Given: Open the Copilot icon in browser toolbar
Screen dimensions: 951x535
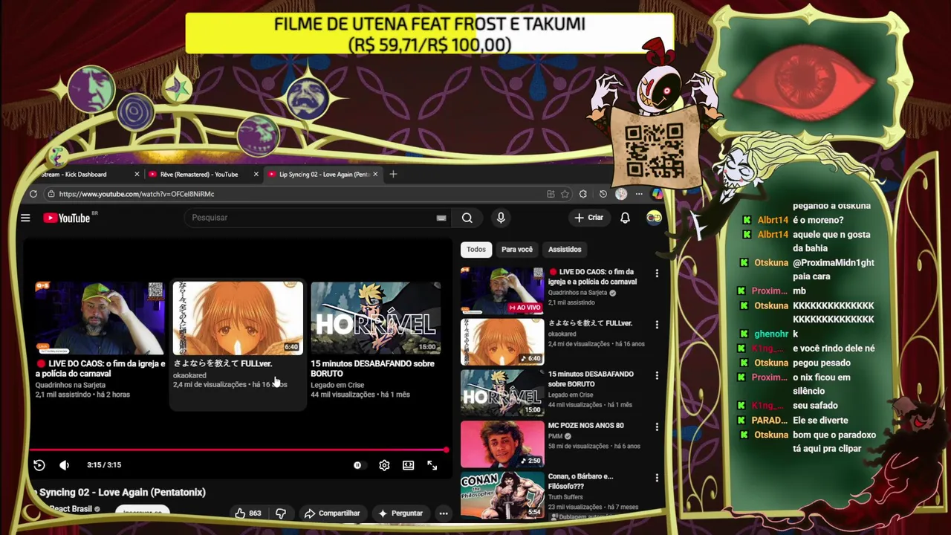Looking at the screenshot, I should [x=658, y=194].
